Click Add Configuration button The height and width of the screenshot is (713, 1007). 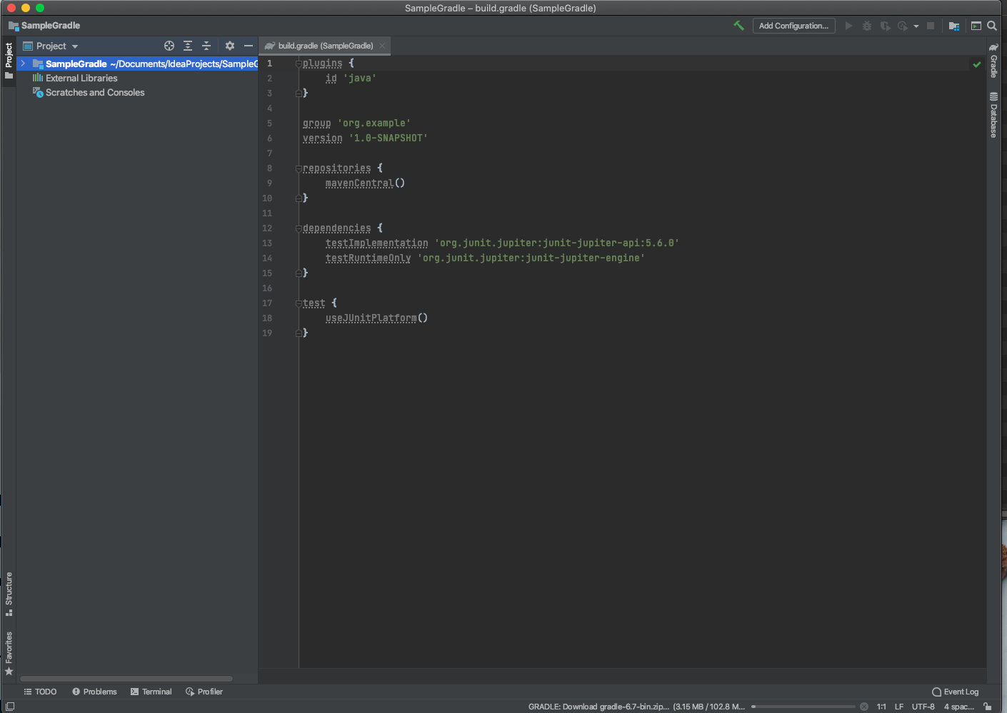click(x=793, y=26)
